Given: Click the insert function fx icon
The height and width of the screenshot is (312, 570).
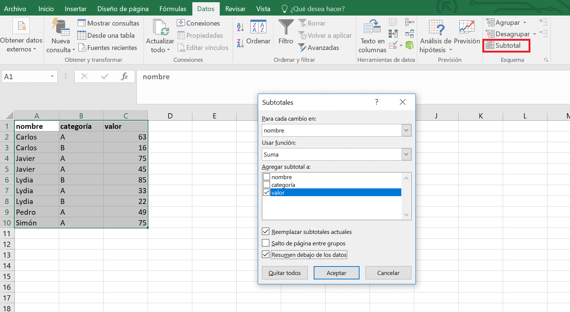Looking at the screenshot, I should click(124, 77).
